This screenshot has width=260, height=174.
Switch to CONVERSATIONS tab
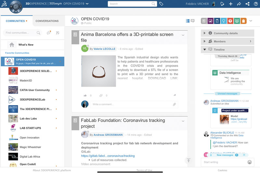[x=47, y=21]
